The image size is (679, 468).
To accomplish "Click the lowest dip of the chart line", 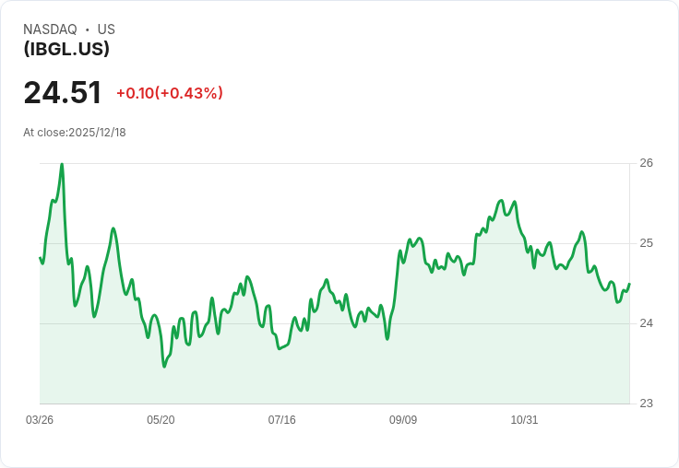I will [164, 367].
